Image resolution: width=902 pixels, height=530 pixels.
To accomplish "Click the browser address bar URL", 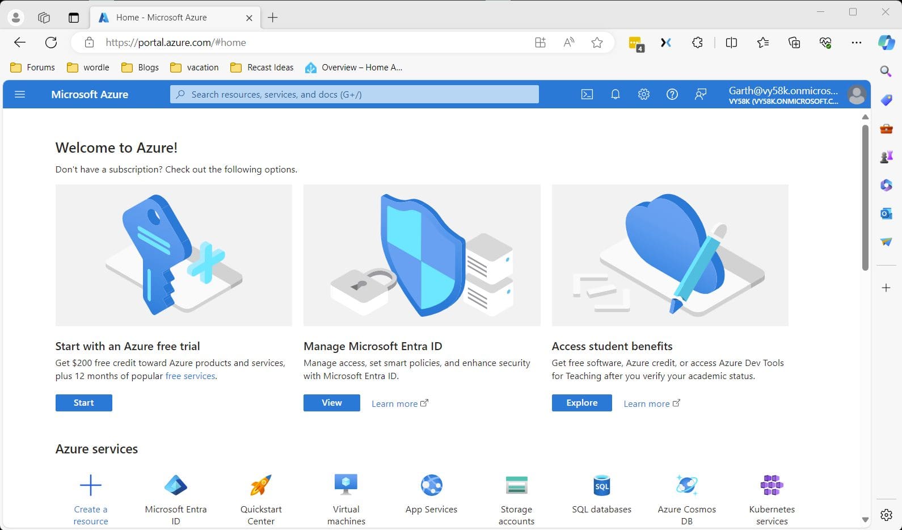I will (x=176, y=43).
